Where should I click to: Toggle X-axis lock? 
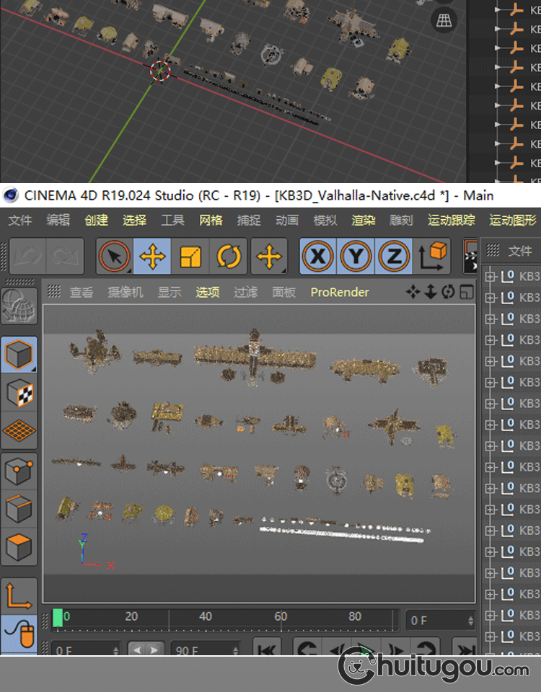point(318,257)
